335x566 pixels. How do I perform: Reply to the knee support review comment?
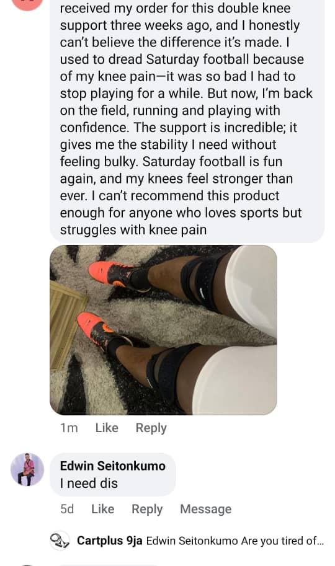[x=151, y=428]
